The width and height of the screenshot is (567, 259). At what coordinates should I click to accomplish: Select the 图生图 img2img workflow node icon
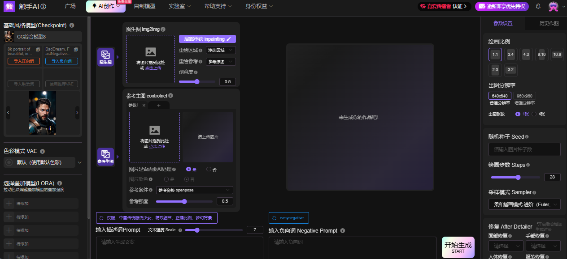[x=105, y=57]
